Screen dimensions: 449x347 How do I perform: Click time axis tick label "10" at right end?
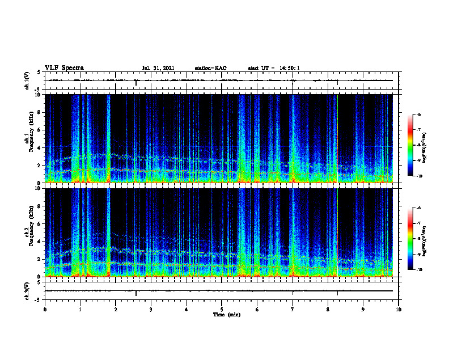(399, 310)
